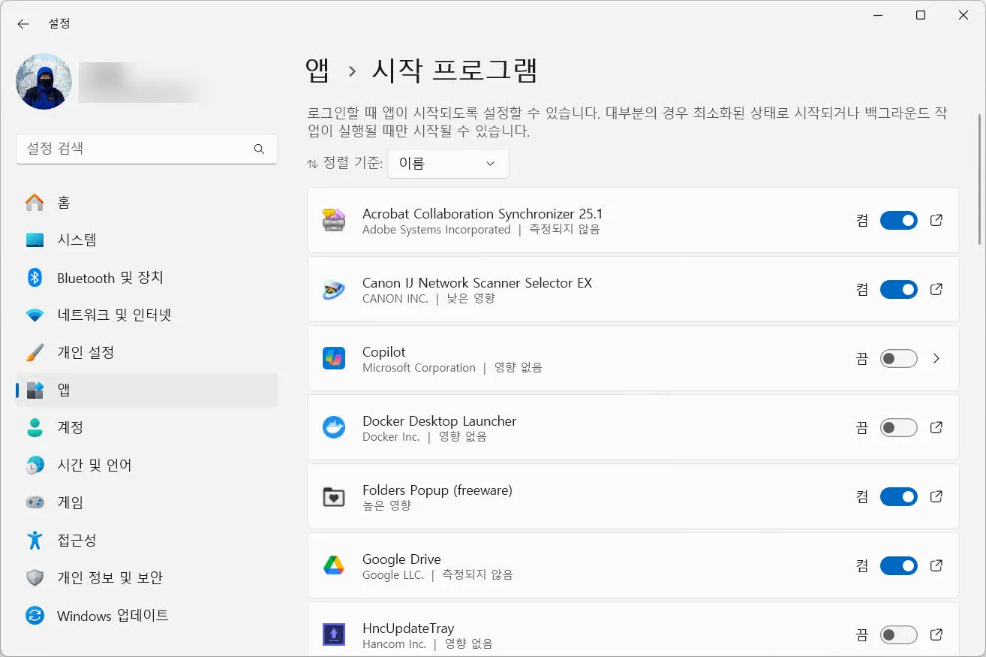Open the 정렬 기준 이름 dropdown
The image size is (986, 657).
pyautogui.click(x=448, y=164)
